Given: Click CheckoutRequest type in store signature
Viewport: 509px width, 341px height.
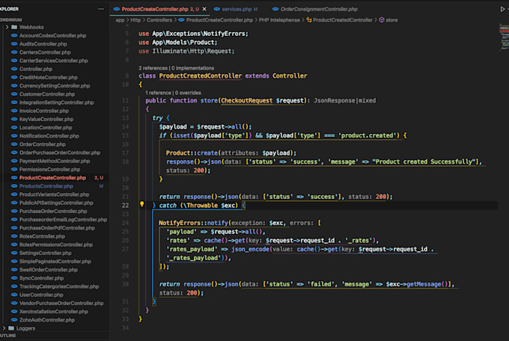Looking at the screenshot, I should click(247, 101).
